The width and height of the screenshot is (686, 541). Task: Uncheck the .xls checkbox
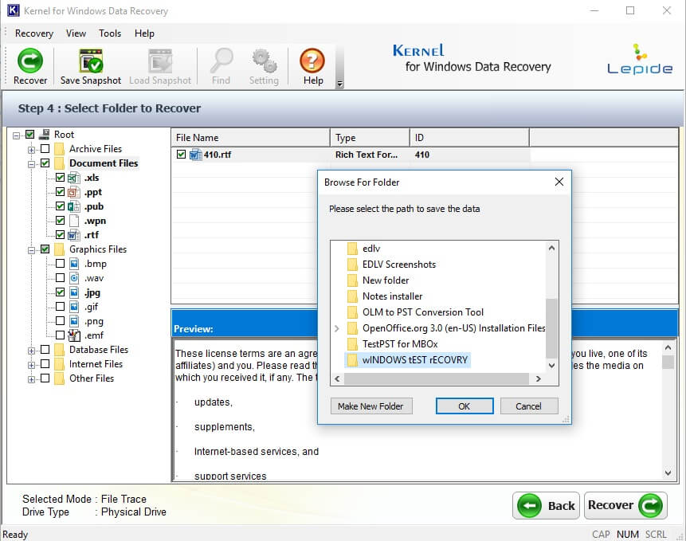[61, 178]
